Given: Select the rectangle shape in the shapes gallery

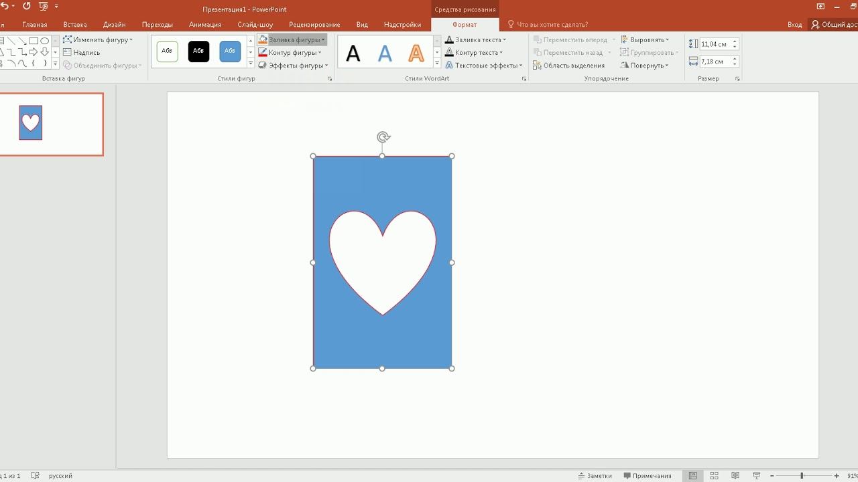Looking at the screenshot, I should [x=34, y=41].
